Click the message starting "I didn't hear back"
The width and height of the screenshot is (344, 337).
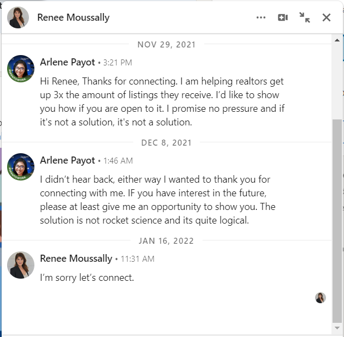[x=157, y=200]
